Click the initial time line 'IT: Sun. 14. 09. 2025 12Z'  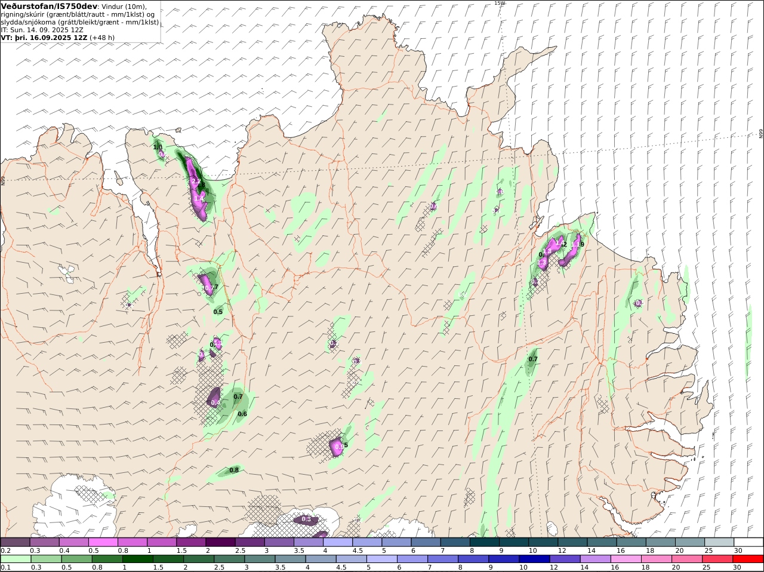42,30
